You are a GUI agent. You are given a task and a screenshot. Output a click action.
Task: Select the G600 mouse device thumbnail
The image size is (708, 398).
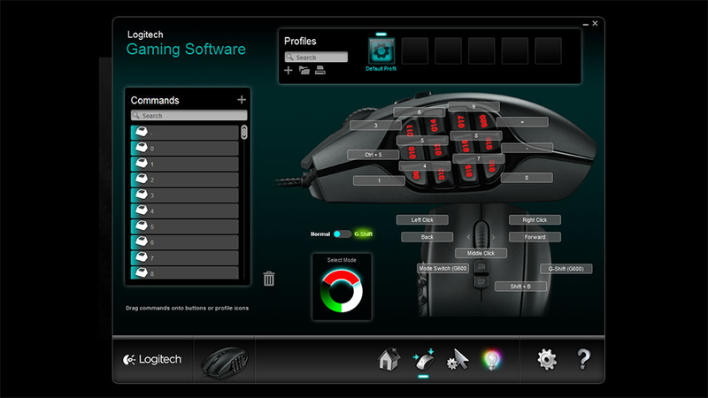tap(225, 361)
